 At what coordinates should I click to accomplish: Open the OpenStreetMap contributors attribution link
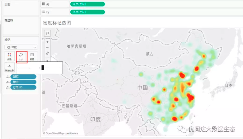(62, 134)
